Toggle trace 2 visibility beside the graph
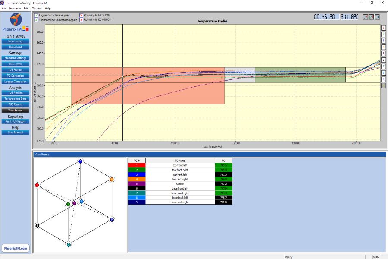Viewport: 388px width, 259px height. tap(383, 34)
